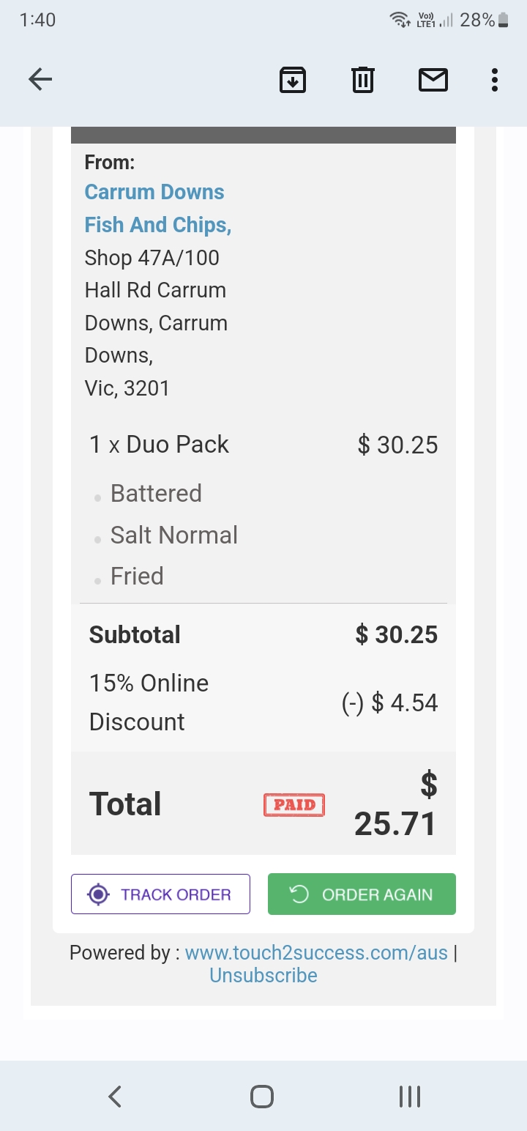Open the three-dot overflow menu
This screenshot has height=1131, width=527.
(495, 79)
